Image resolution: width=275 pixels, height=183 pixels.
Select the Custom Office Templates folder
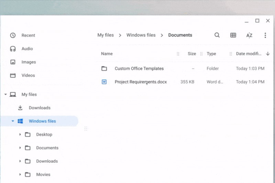pyautogui.click(x=139, y=69)
